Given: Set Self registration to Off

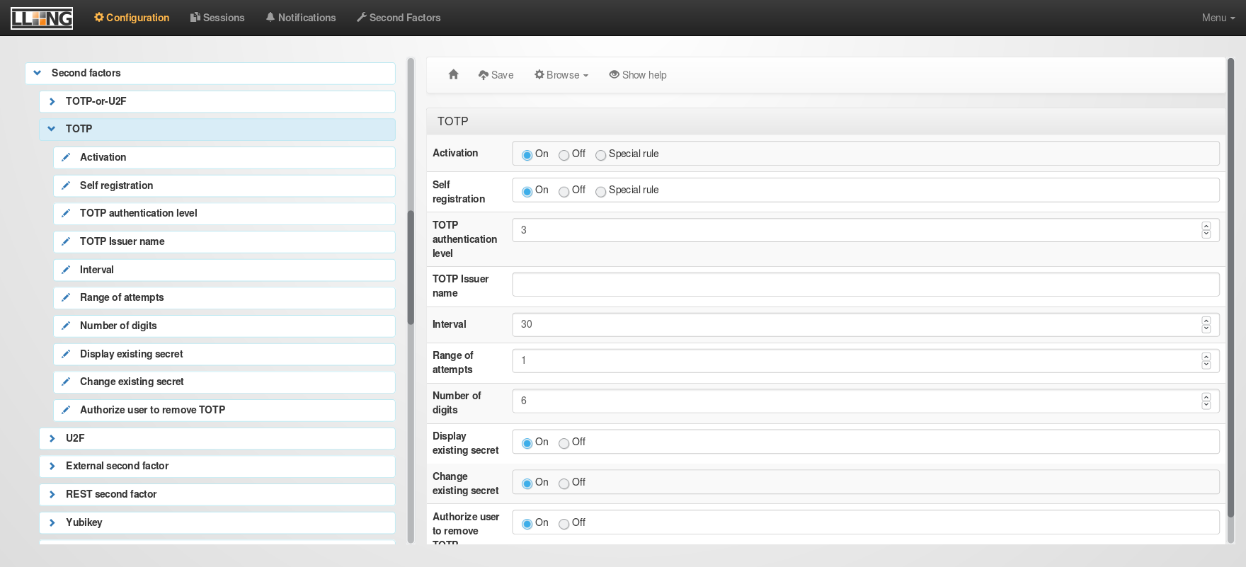Looking at the screenshot, I should coord(564,191).
